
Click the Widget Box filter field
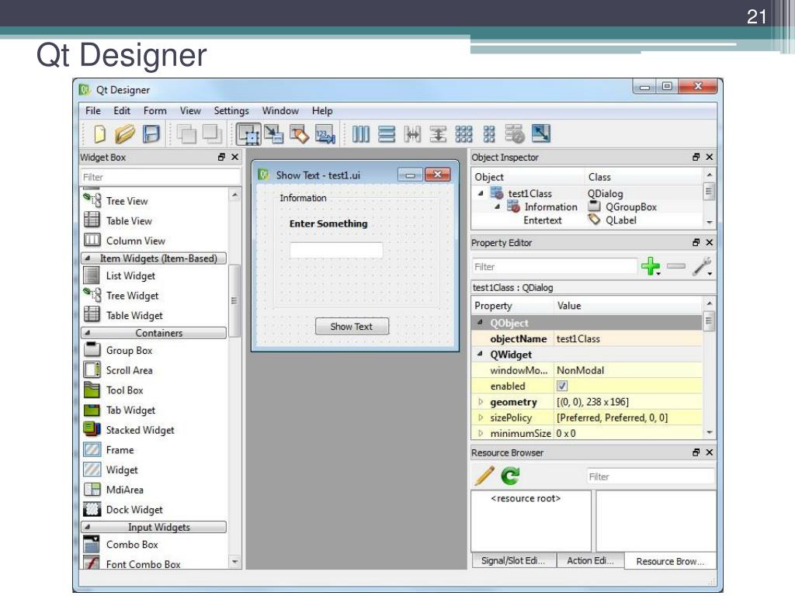tap(160, 177)
